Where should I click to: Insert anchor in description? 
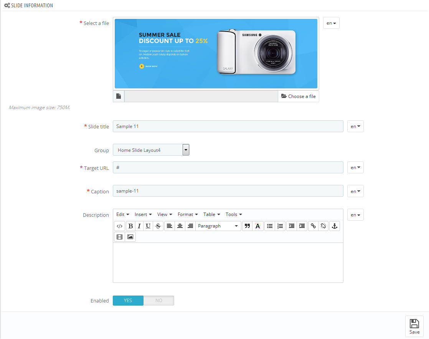point(334,226)
